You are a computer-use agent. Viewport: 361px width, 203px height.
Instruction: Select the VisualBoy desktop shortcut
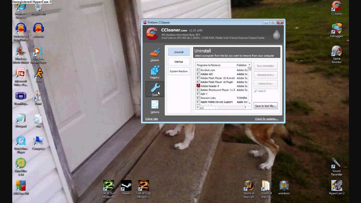[21, 98]
